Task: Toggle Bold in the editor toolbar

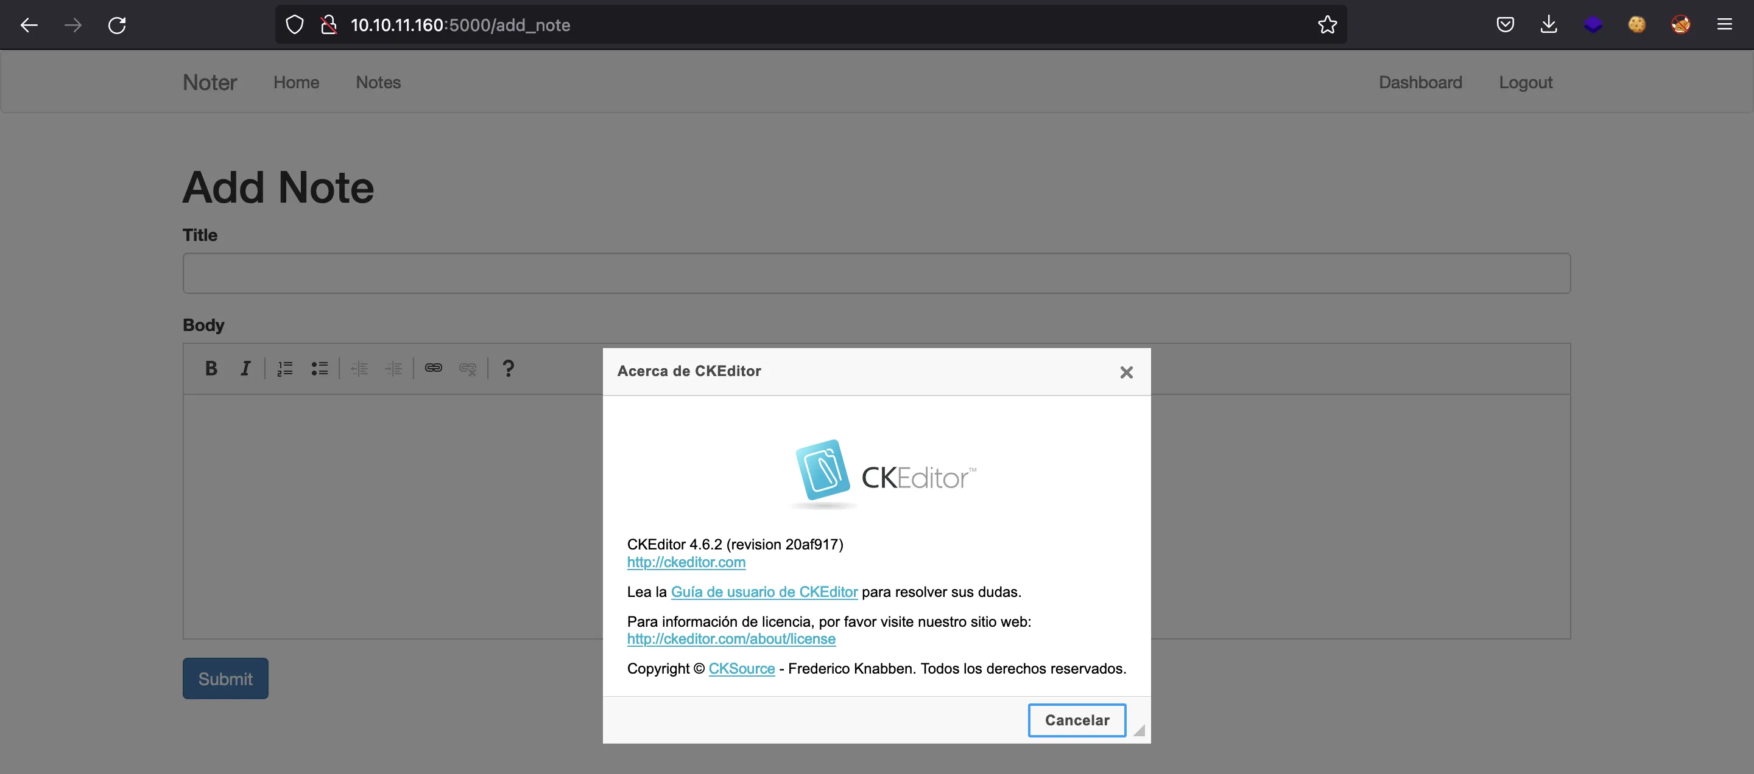Action: pyautogui.click(x=211, y=368)
